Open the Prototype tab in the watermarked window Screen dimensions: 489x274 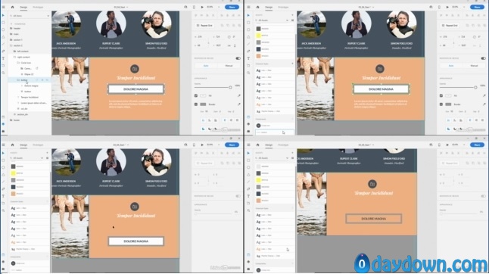pyautogui.click(x=283, y=145)
